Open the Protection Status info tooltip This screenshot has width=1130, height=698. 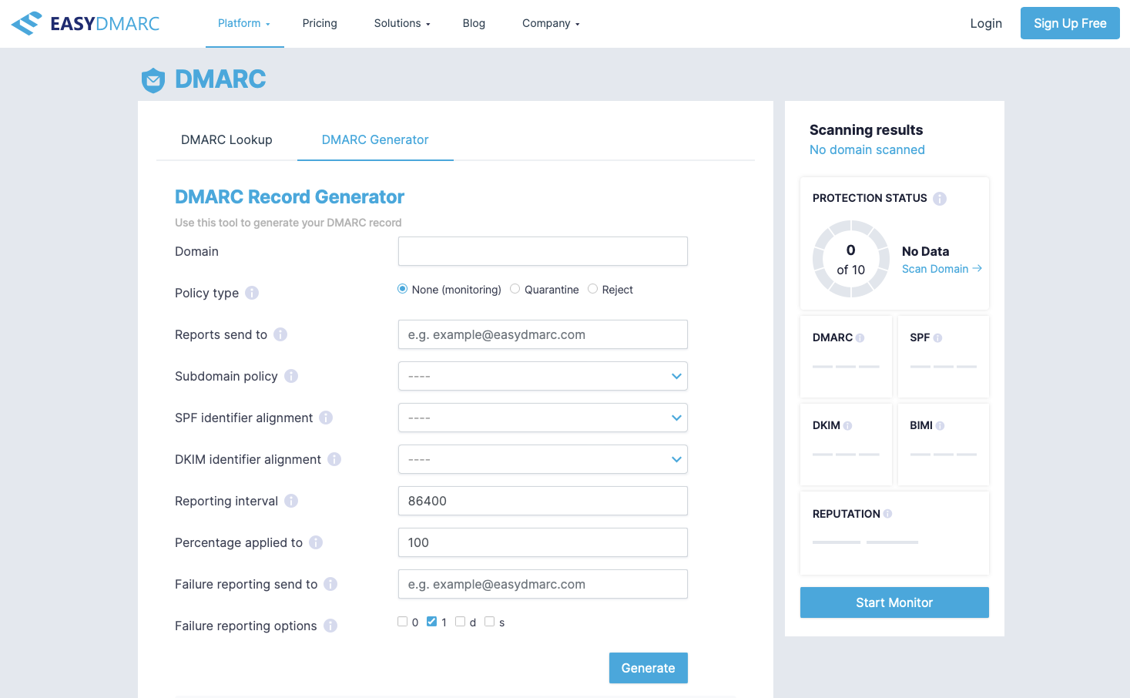(940, 198)
